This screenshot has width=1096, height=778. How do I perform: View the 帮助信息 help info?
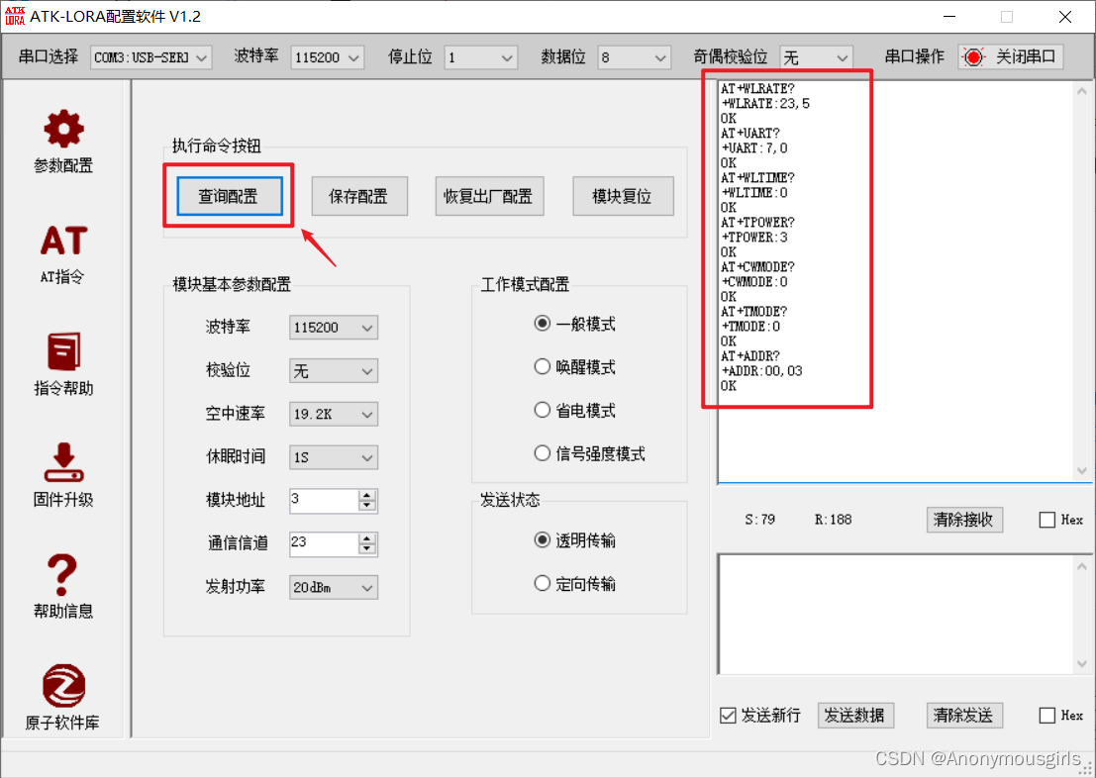coord(61,589)
